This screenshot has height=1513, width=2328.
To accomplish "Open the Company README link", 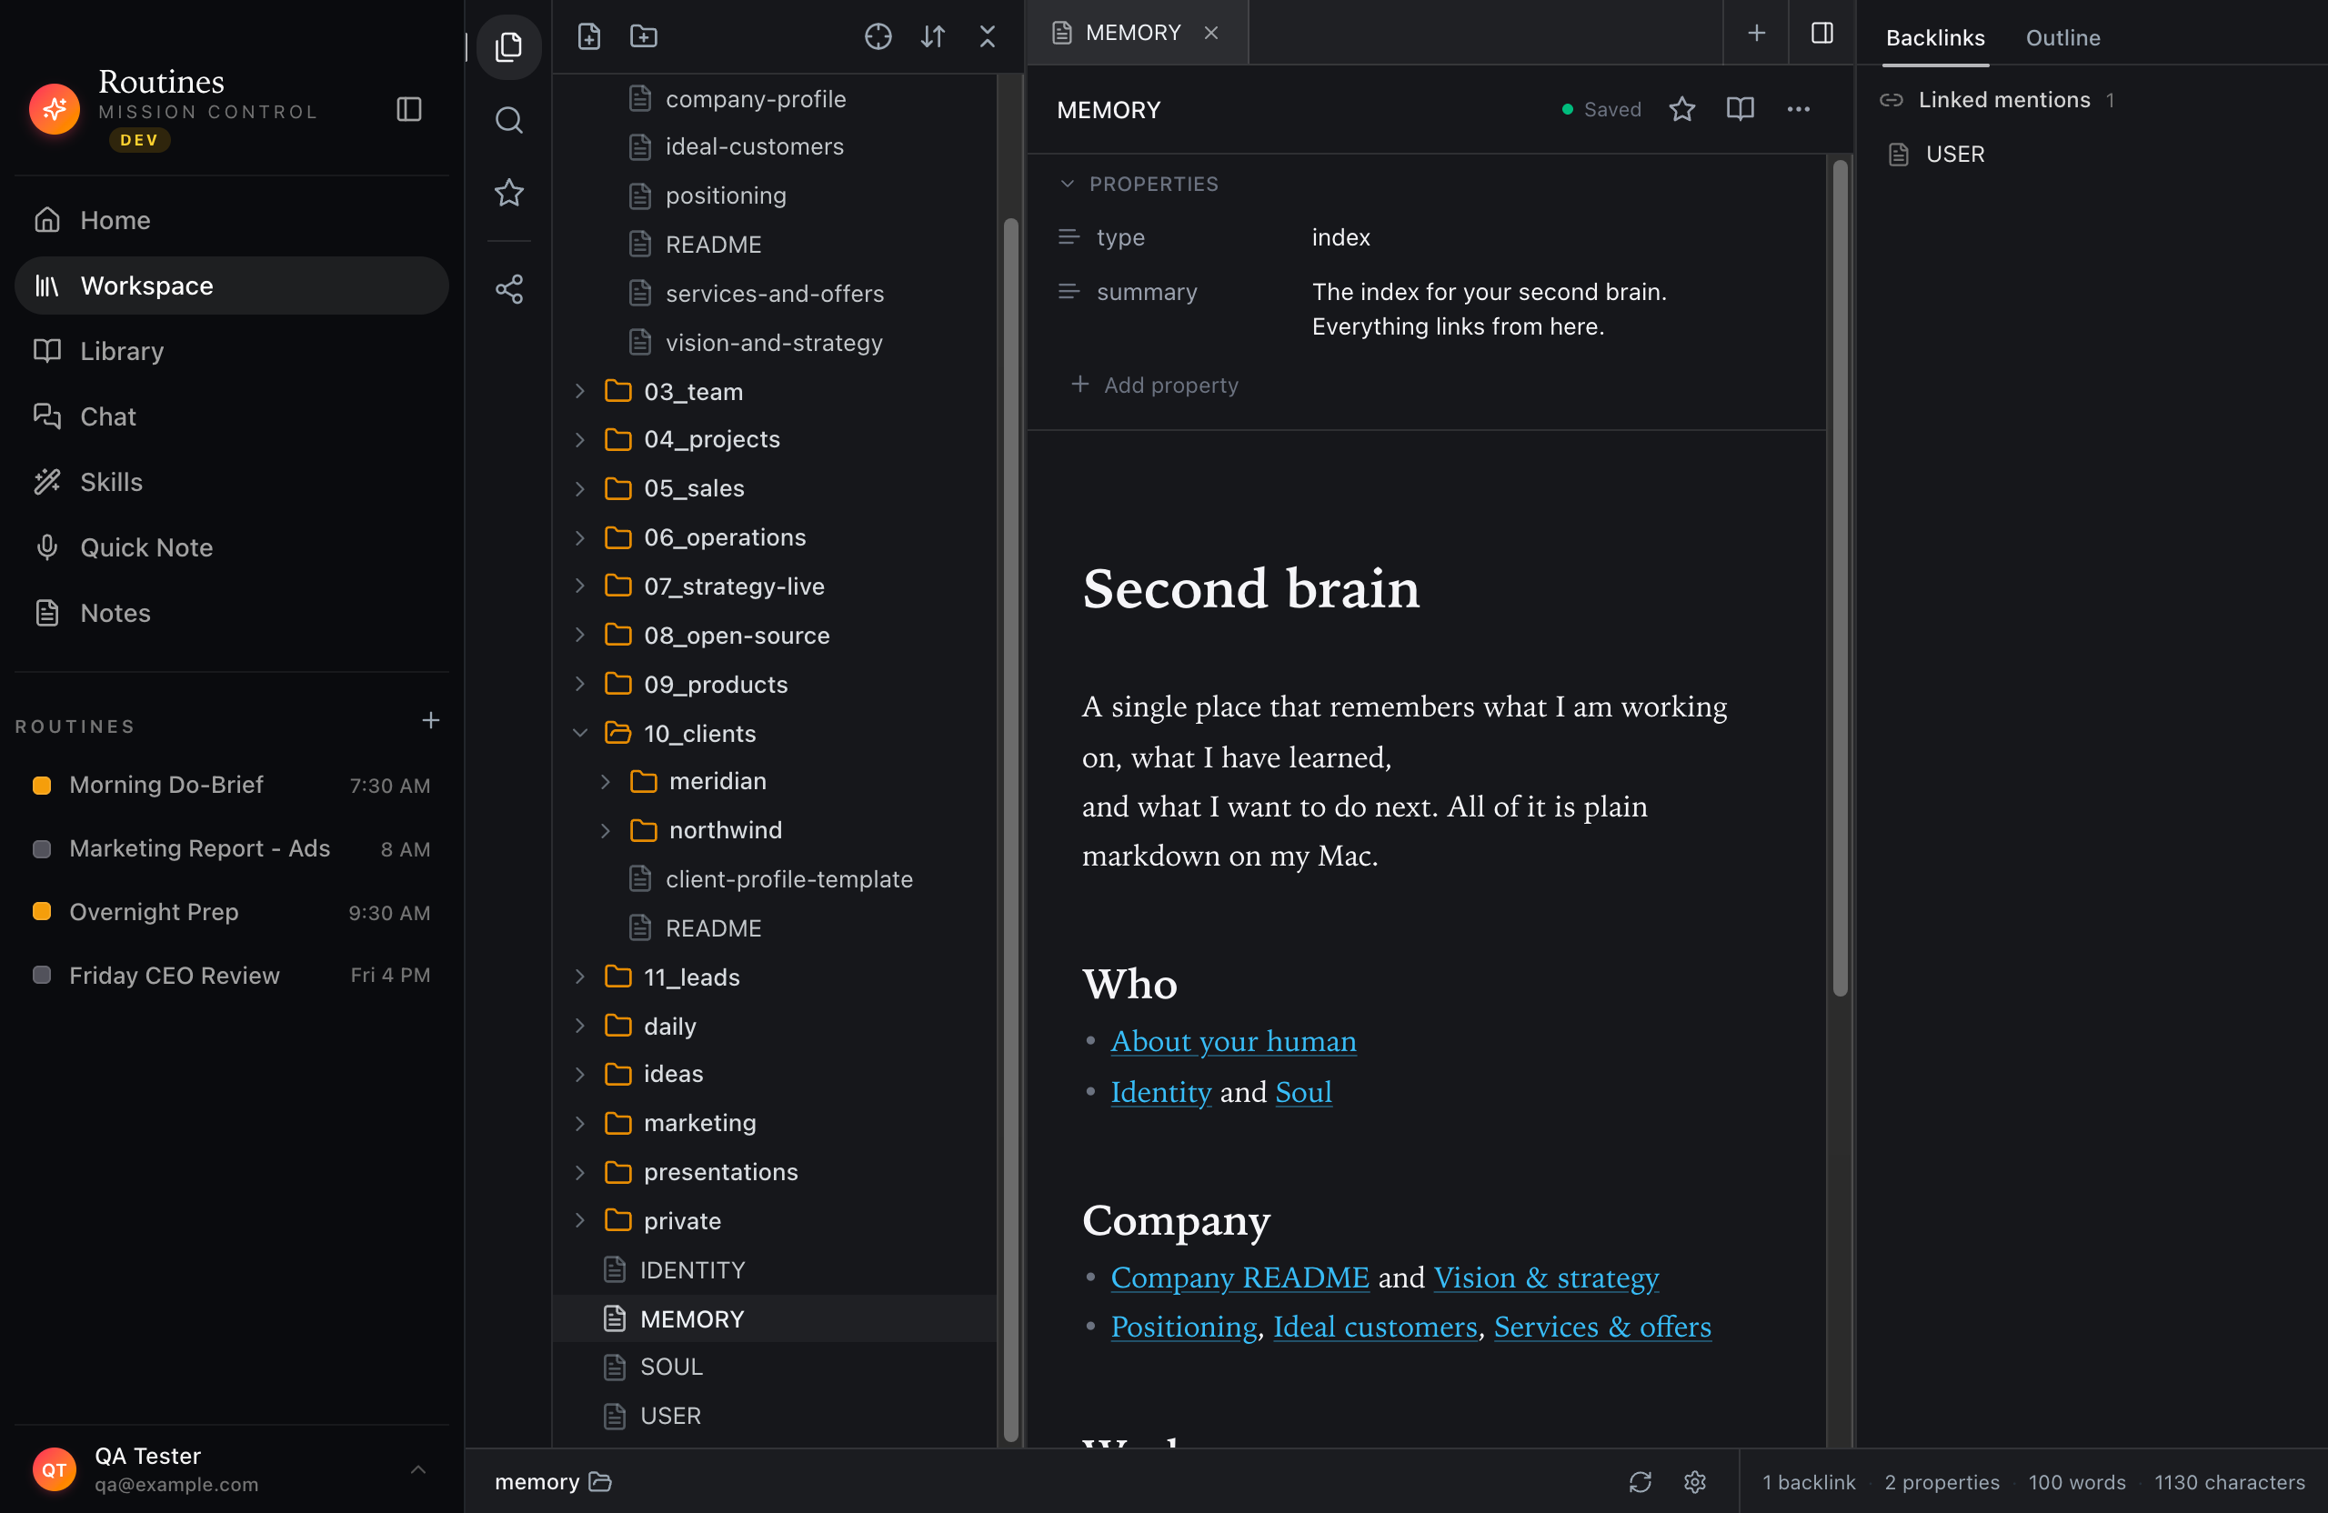I will pyautogui.click(x=1239, y=1278).
